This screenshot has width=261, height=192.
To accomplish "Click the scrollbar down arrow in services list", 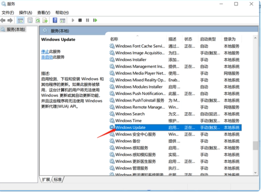I will 255,172.
